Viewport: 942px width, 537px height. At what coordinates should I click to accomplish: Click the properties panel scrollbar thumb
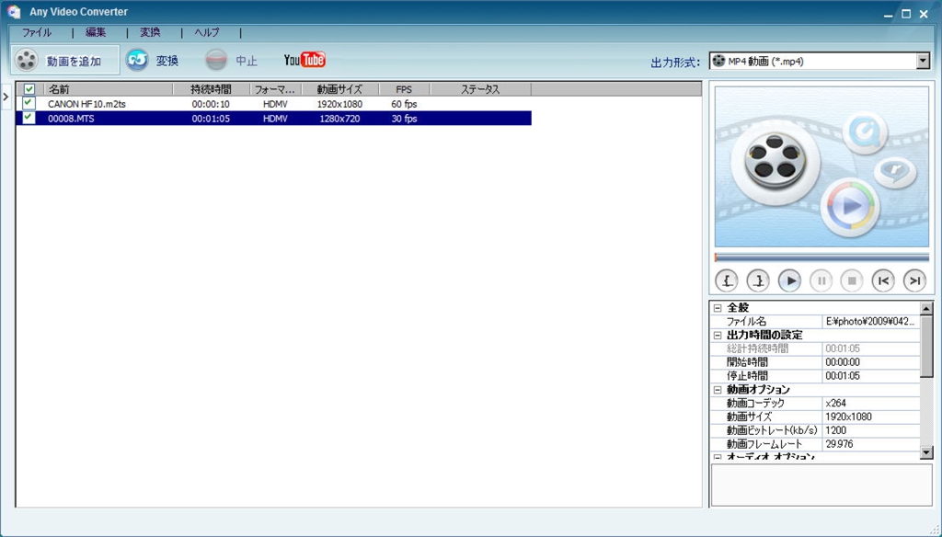pos(926,347)
